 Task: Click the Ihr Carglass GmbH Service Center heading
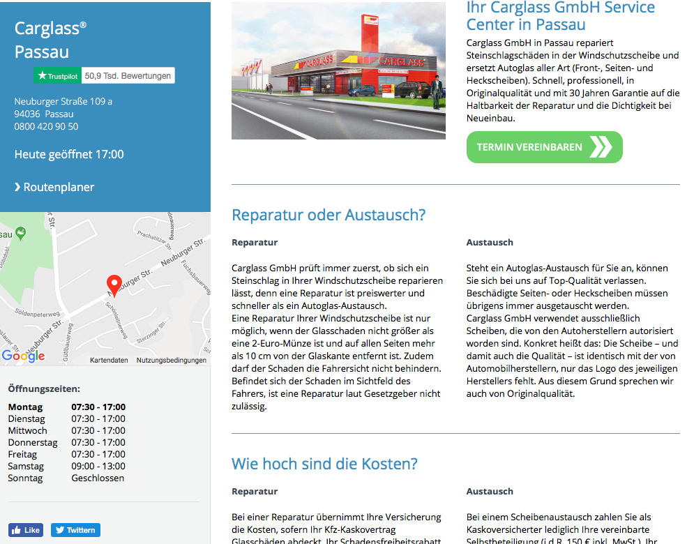click(561, 16)
